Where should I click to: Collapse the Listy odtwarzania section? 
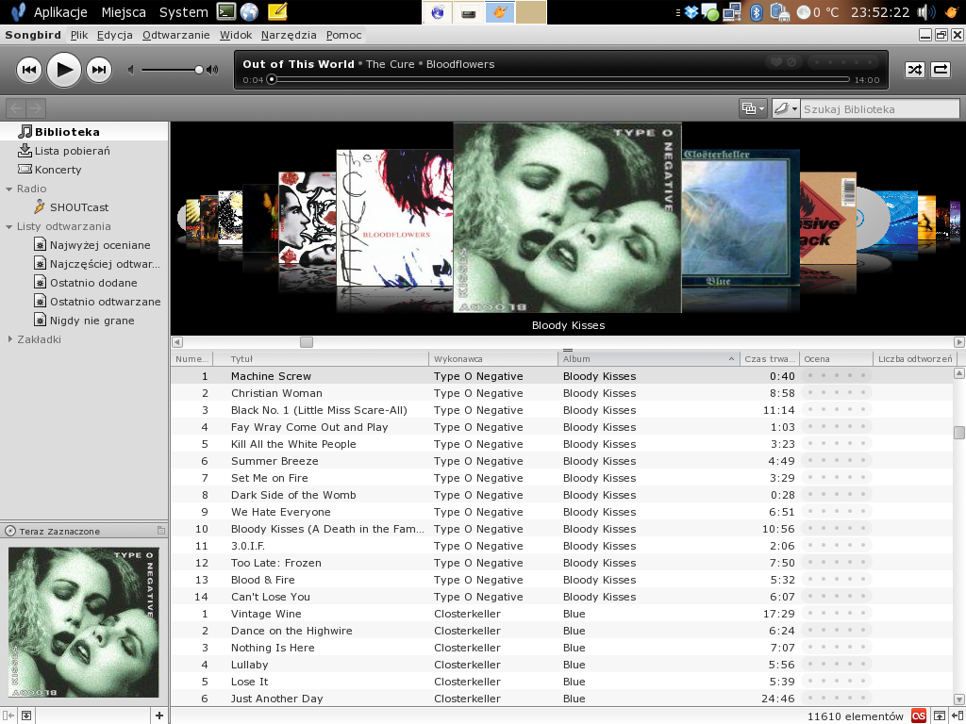point(9,226)
